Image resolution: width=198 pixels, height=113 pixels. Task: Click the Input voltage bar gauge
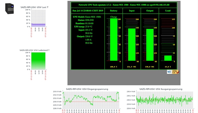tap(132, 45)
